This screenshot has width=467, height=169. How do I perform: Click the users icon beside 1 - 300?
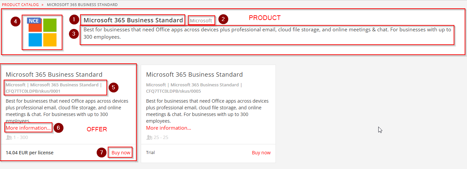tap(9, 137)
